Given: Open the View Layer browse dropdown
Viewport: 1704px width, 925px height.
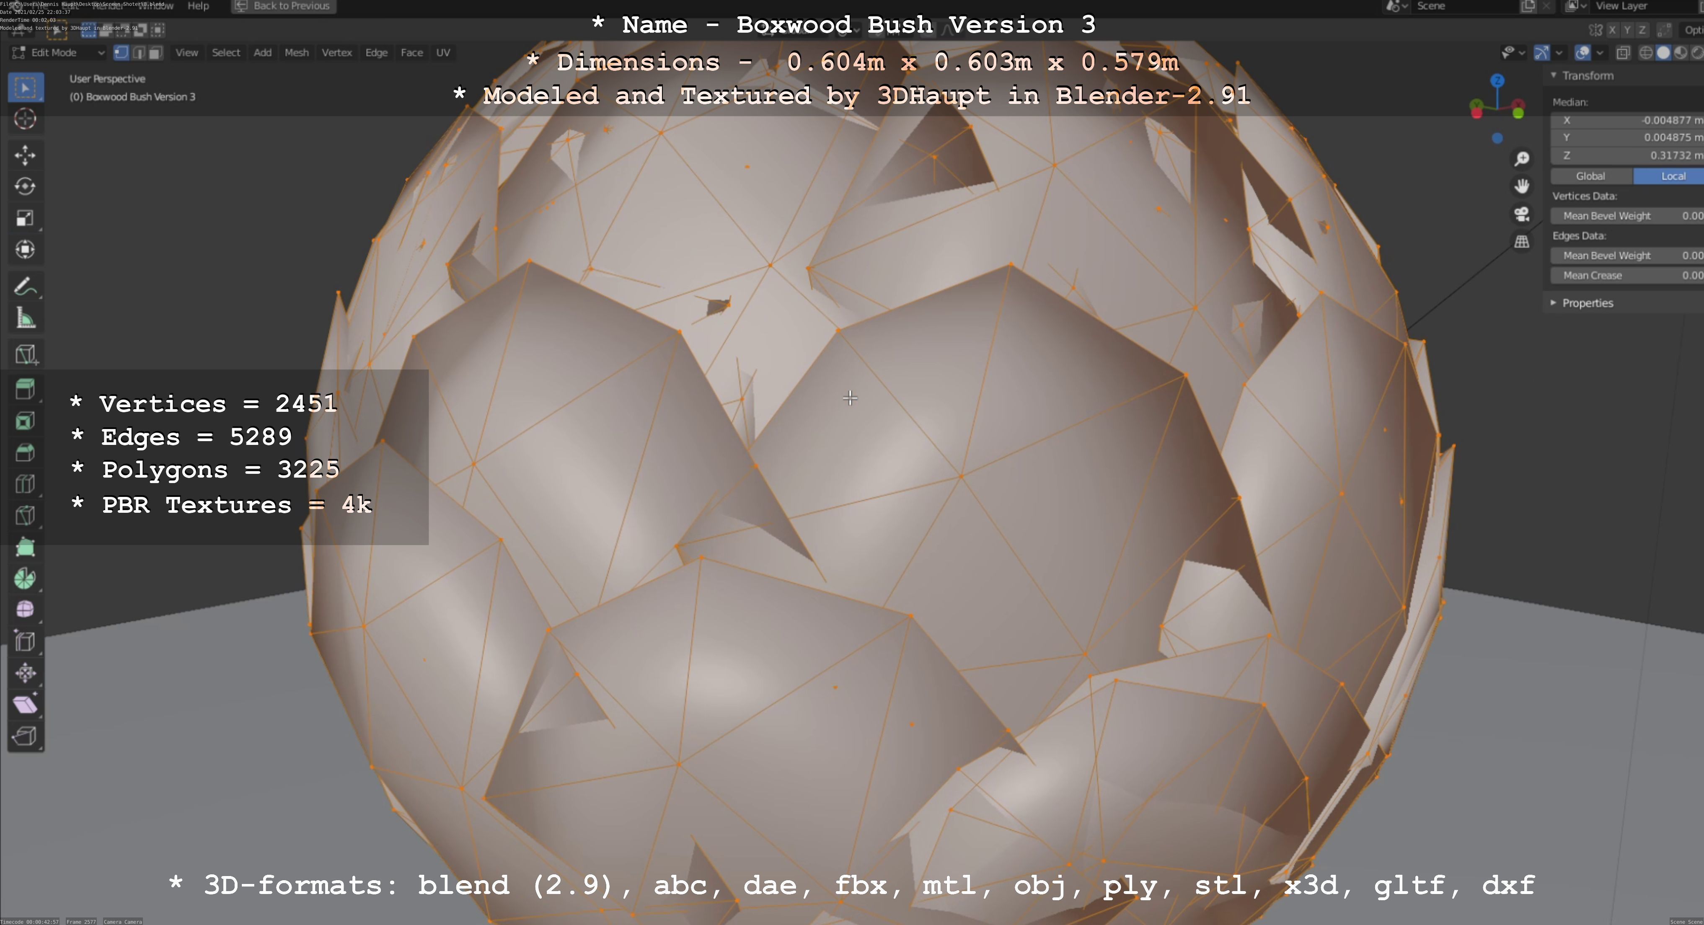Looking at the screenshot, I should click(1576, 7).
